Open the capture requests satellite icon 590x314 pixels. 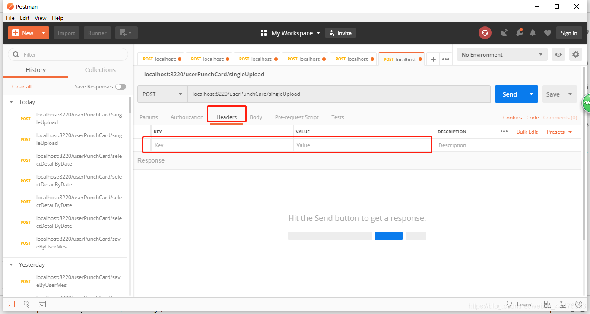coord(504,33)
